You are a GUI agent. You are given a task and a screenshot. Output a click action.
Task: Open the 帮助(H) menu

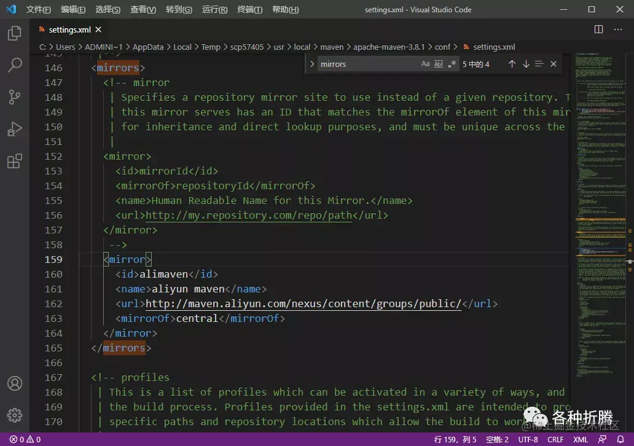pyautogui.click(x=286, y=9)
